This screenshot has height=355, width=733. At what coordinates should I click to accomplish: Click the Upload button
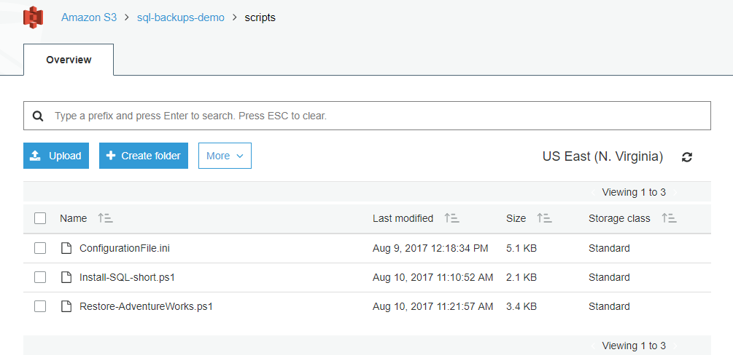tap(56, 156)
